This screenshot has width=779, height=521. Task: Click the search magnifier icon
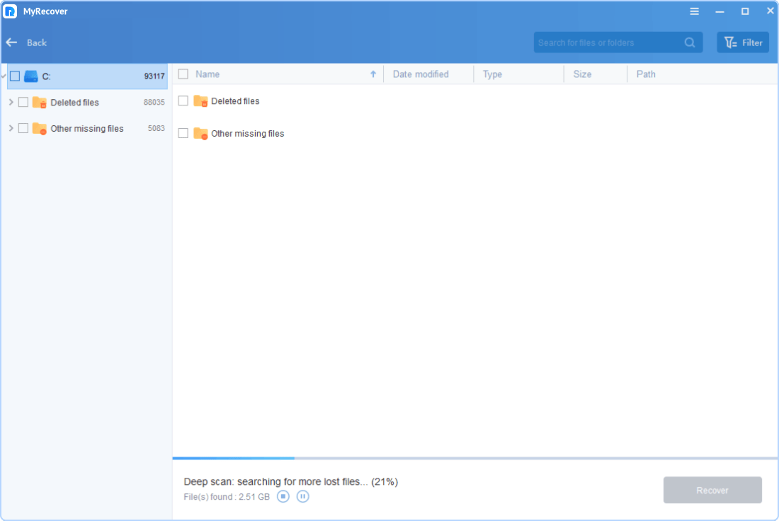tap(689, 42)
